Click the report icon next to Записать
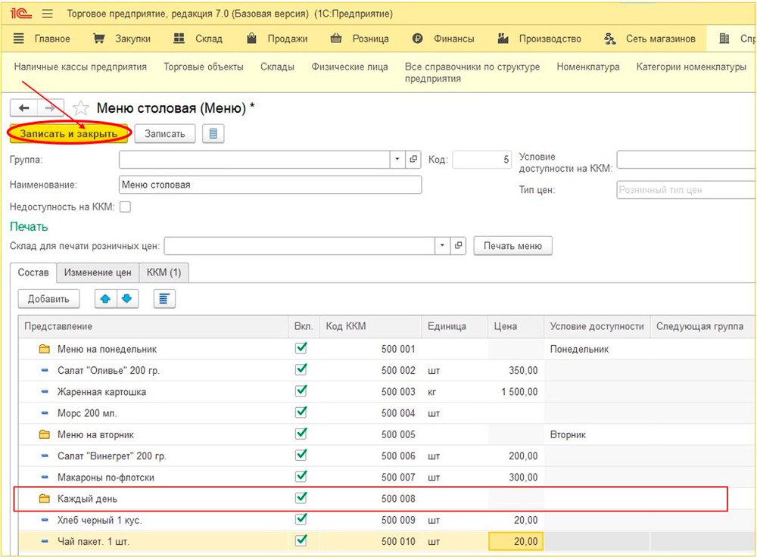 tap(213, 134)
